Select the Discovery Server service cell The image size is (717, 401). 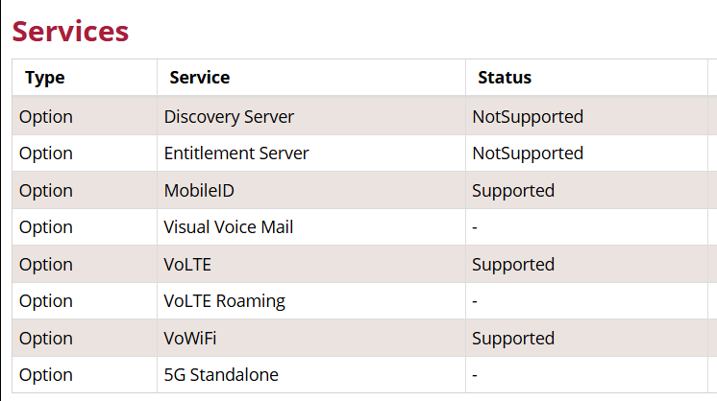pyautogui.click(x=229, y=117)
